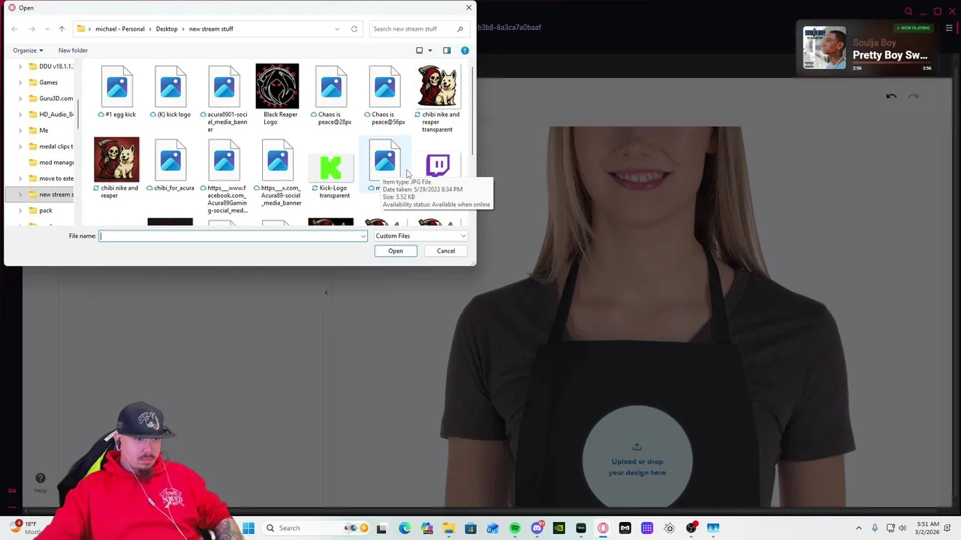
Task: Click the Help icon in the browser sidebar
Action: click(41, 481)
